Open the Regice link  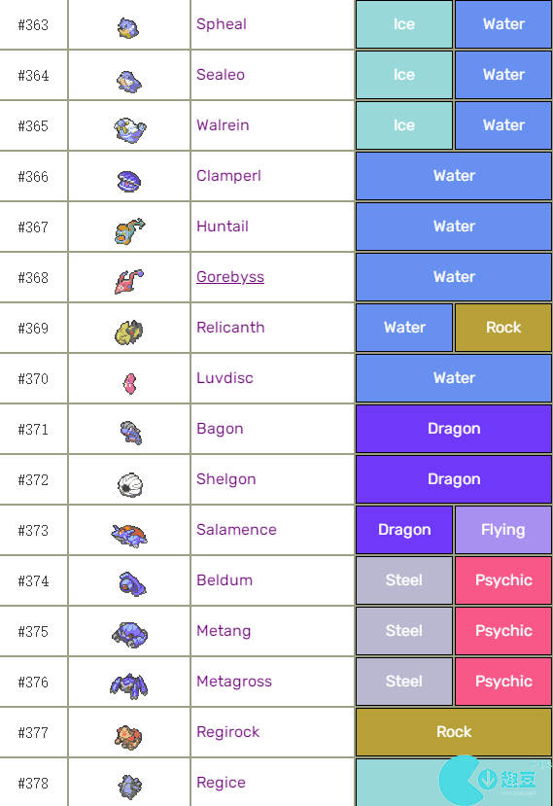[221, 783]
